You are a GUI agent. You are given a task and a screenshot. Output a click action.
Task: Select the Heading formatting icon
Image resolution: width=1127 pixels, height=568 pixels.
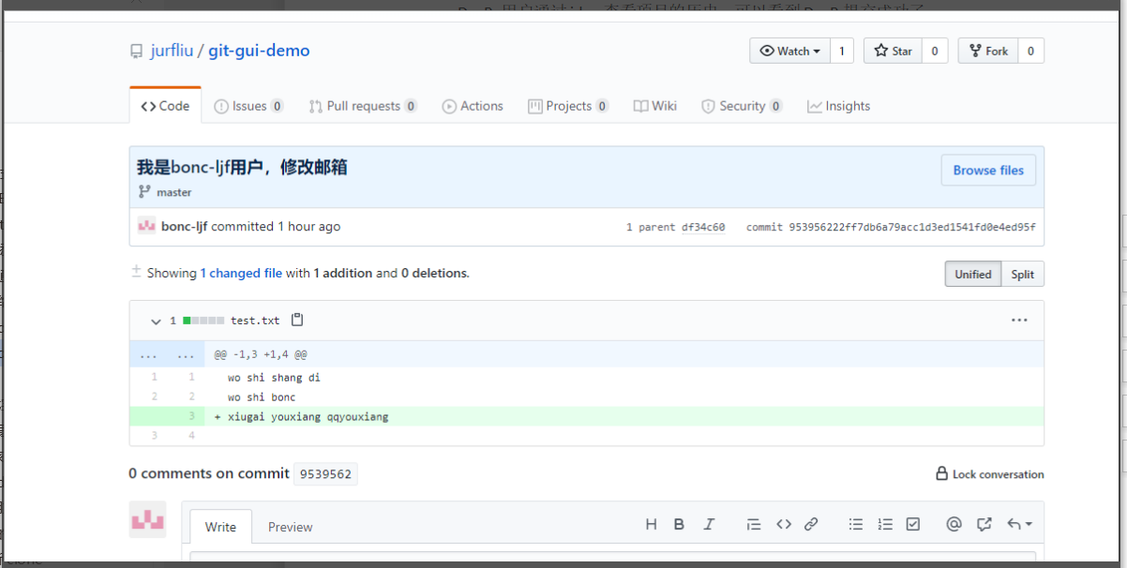point(652,524)
